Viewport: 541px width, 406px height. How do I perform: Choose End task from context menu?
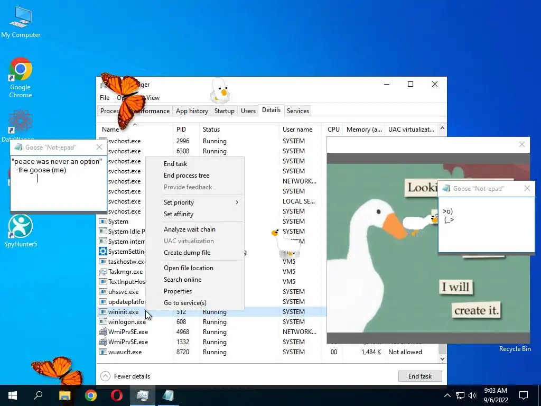click(175, 164)
